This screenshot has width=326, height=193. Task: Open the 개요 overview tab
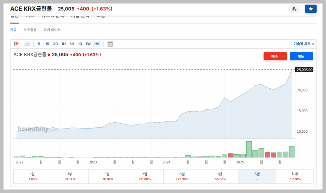coord(13,30)
